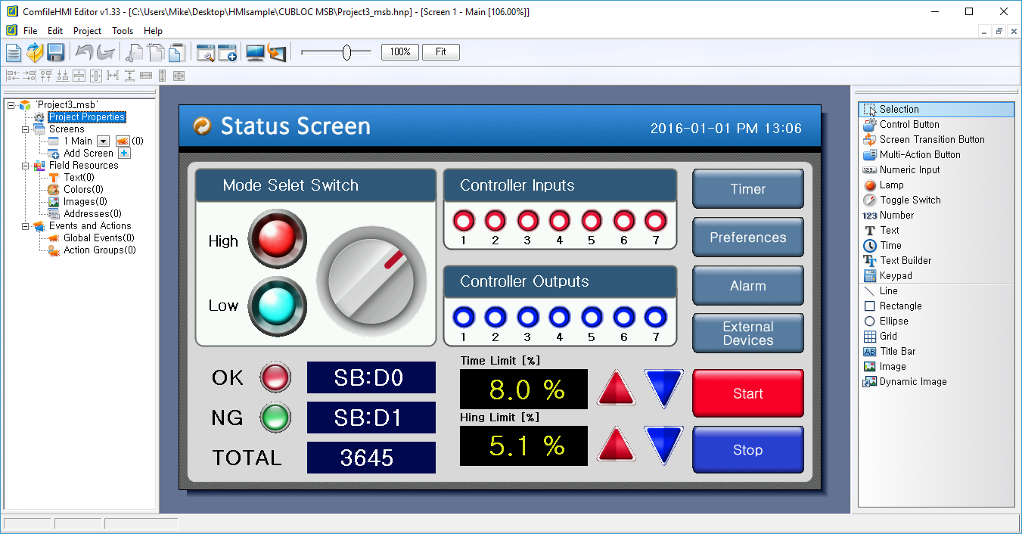The width and height of the screenshot is (1022, 534).
Task: Select Colors(0) in the project tree
Action: click(x=83, y=190)
